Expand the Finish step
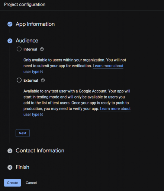164x191 pixels. coord(22,167)
